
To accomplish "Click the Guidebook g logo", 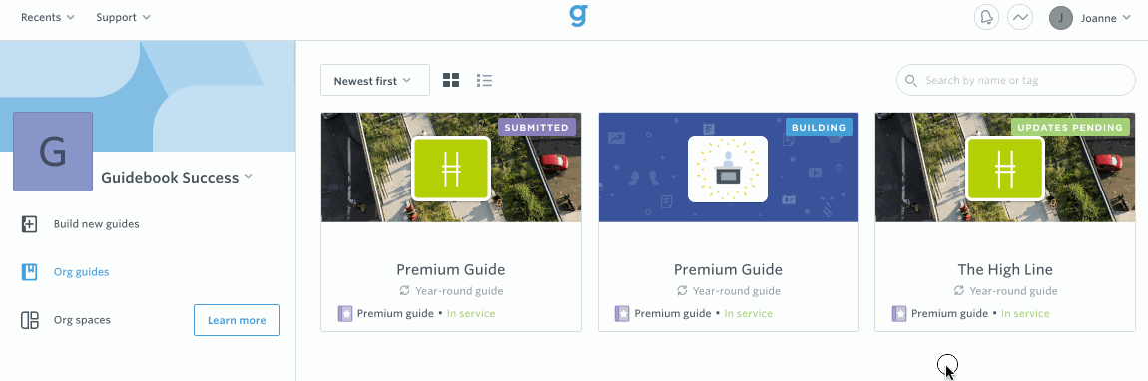I will coord(578,17).
